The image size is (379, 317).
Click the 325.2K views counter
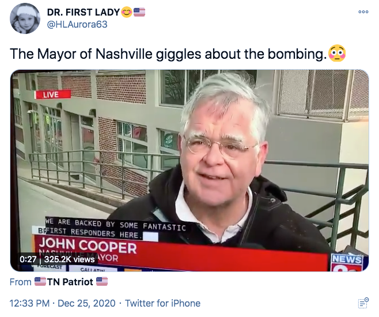click(69, 259)
